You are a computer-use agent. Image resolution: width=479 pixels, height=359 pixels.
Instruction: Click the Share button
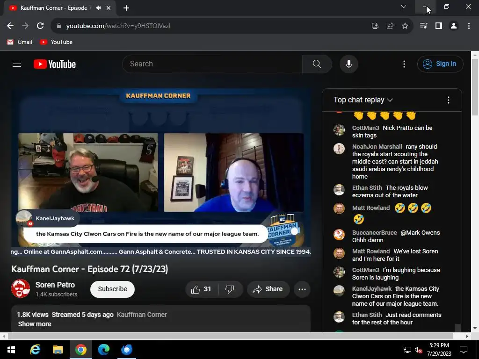click(x=268, y=289)
